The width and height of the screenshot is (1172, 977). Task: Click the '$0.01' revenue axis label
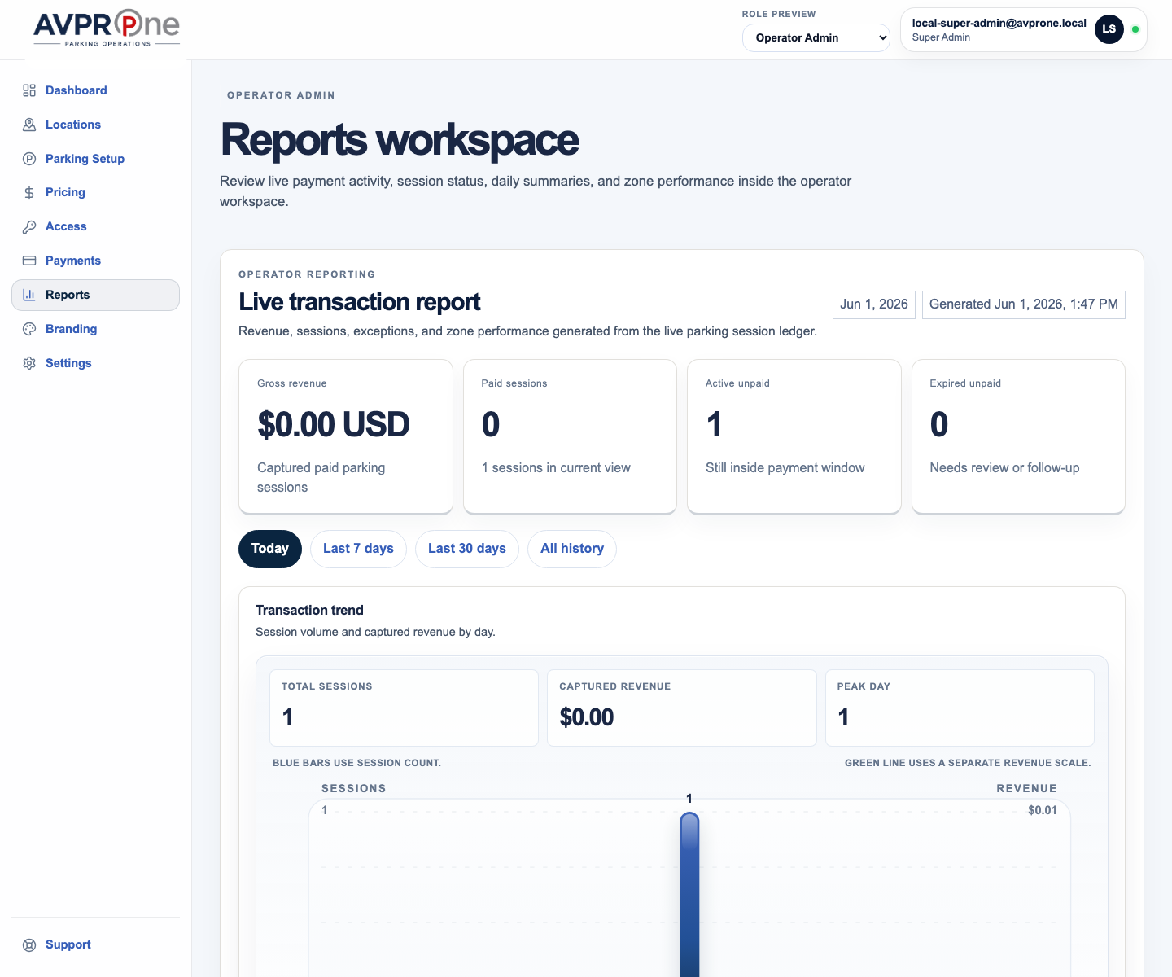[1043, 810]
